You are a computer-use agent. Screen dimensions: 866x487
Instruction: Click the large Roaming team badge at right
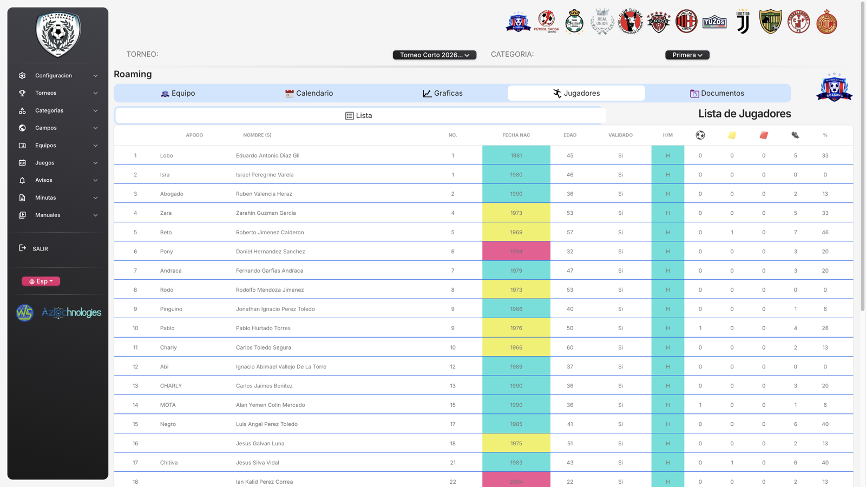(x=835, y=88)
